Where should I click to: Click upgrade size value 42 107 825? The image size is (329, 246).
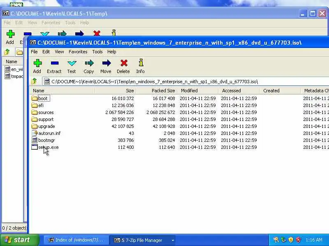(123, 126)
